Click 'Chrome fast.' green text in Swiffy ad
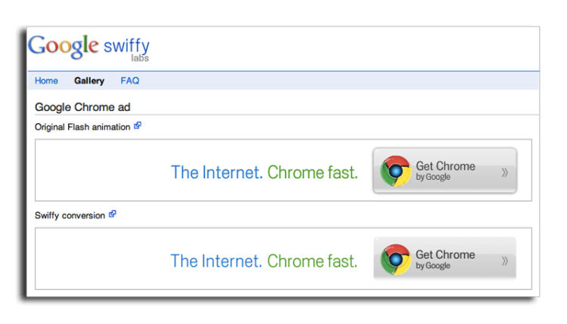The image size is (567, 324). [x=312, y=261]
